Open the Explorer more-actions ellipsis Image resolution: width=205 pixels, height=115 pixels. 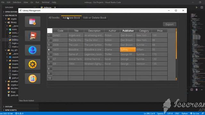click(35, 7)
